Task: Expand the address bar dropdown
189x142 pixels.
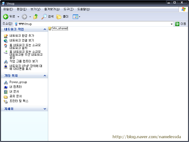Action: point(172,24)
